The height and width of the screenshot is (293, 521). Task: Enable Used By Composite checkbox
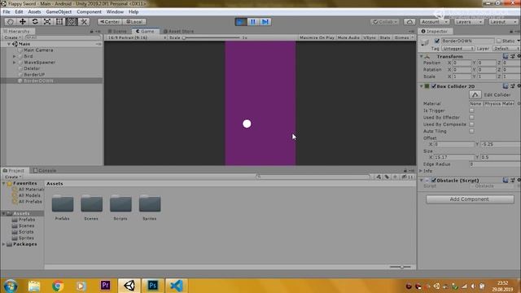click(x=471, y=124)
